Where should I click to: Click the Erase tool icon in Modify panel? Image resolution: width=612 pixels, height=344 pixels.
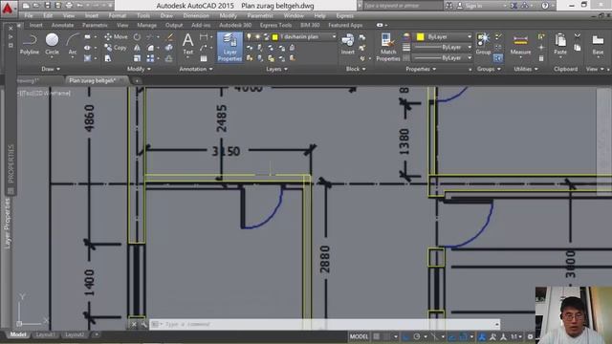(x=169, y=37)
